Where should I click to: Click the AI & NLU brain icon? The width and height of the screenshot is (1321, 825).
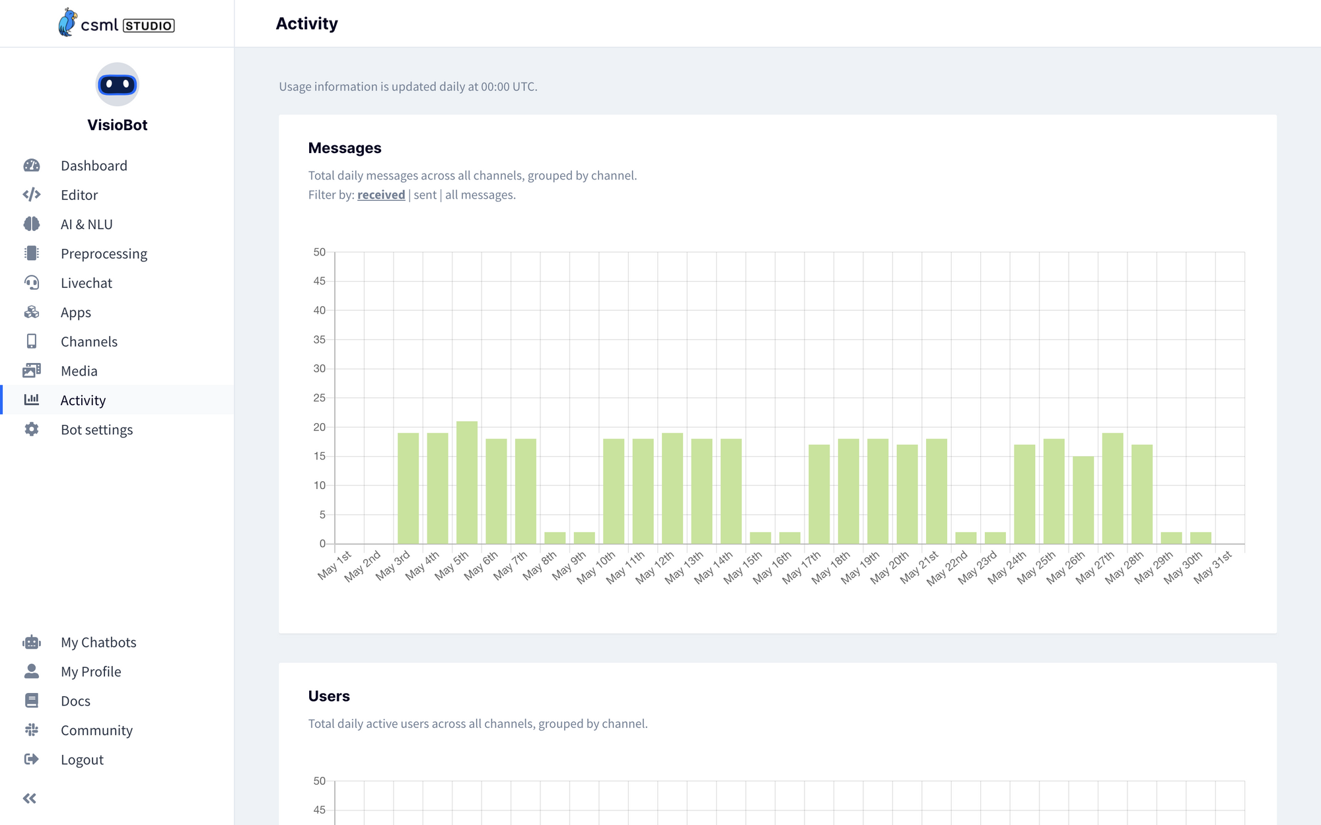32,224
